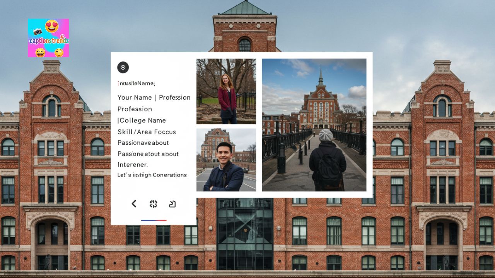Screen dimensions: 495x278
Task: Click the round dark profile icon
Action: click(x=123, y=68)
